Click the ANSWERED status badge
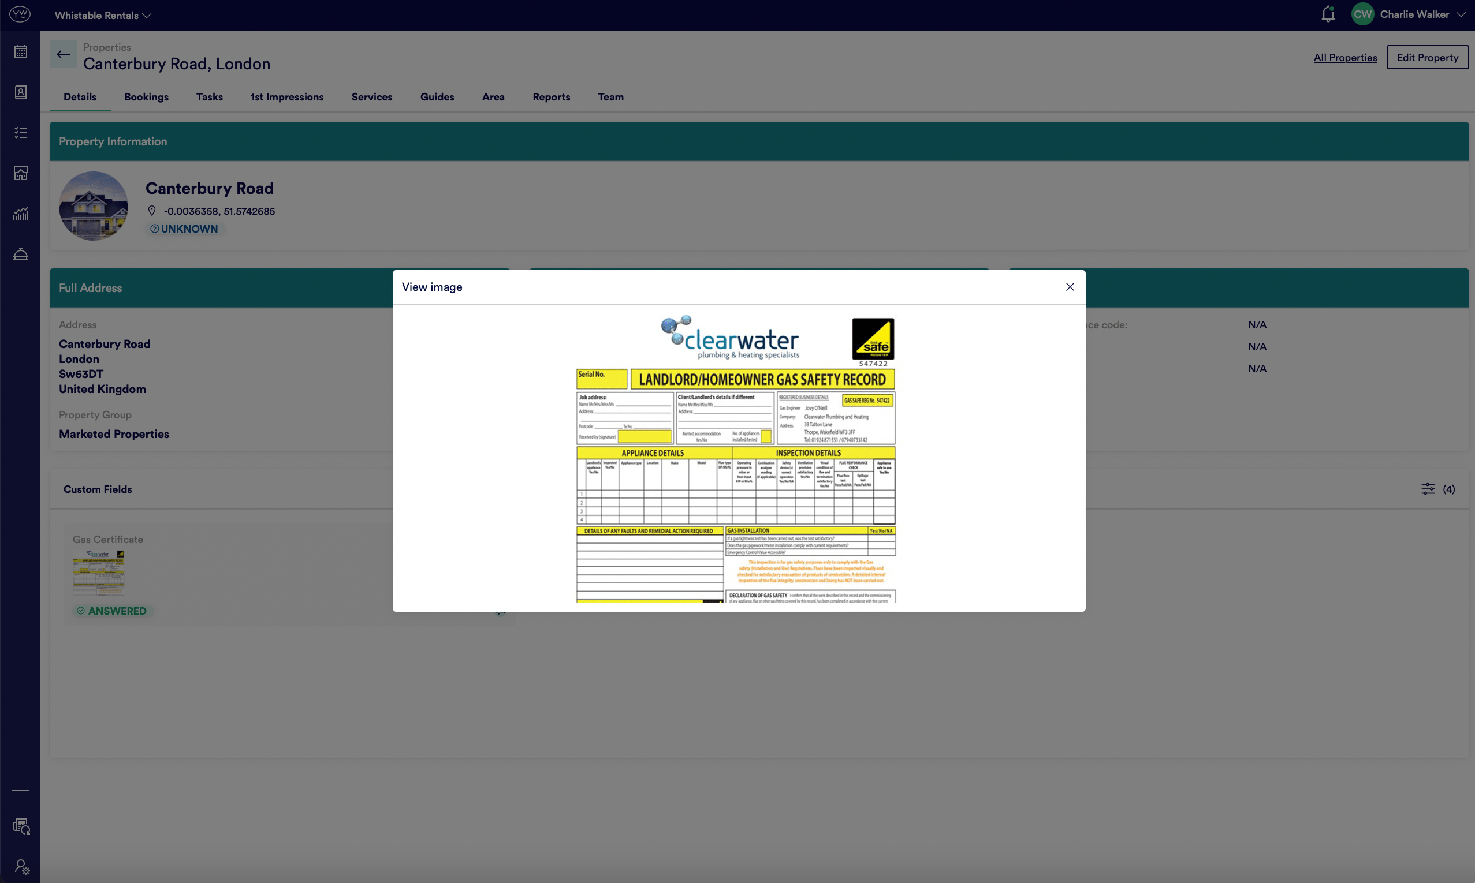The height and width of the screenshot is (883, 1475). (x=112, y=611)
